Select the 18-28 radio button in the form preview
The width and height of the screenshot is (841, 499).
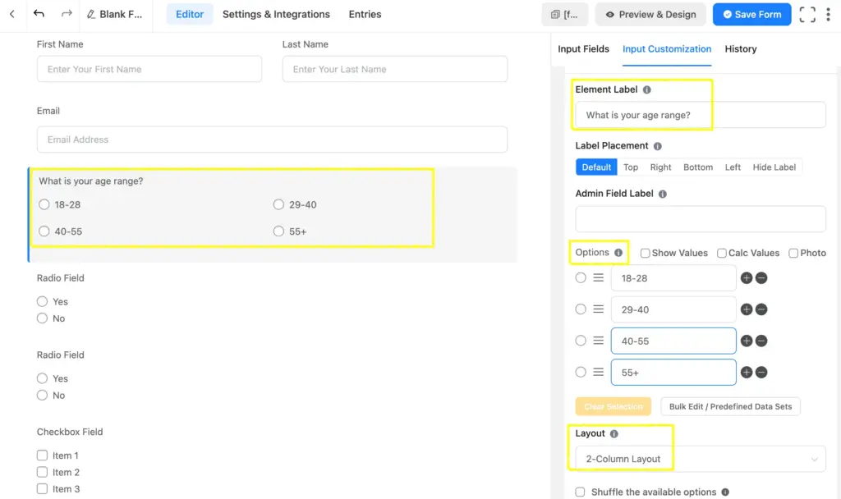44,204
